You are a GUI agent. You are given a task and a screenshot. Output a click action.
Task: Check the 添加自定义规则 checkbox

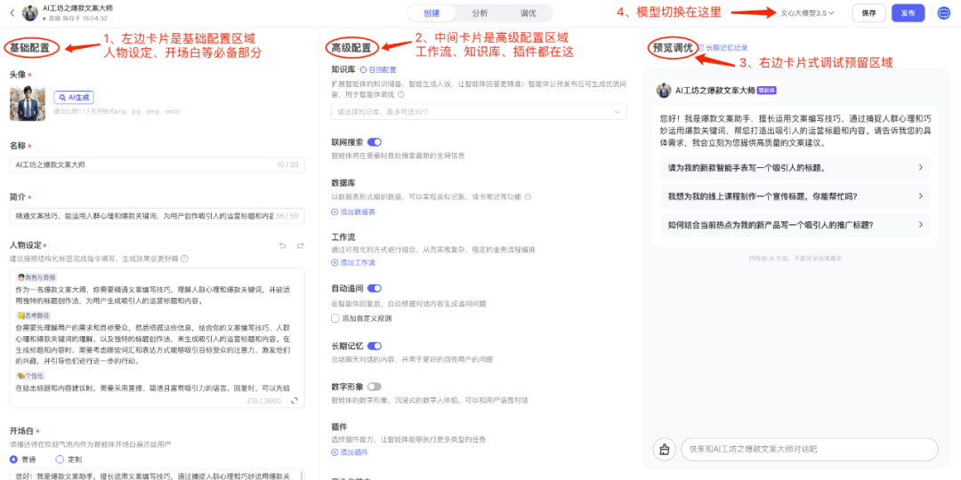coord(335,318)
